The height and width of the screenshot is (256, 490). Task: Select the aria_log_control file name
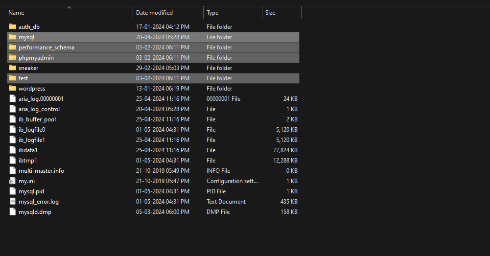(x=39, y=109)
